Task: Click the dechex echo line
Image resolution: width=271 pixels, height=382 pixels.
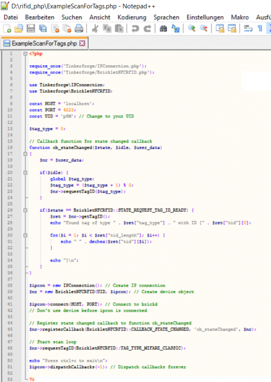Action: [106, 241]
